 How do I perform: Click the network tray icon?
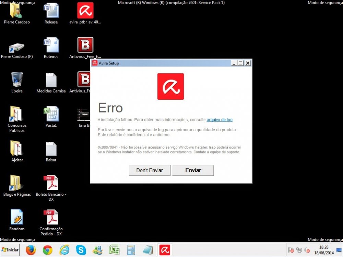[x=299, y=250]
